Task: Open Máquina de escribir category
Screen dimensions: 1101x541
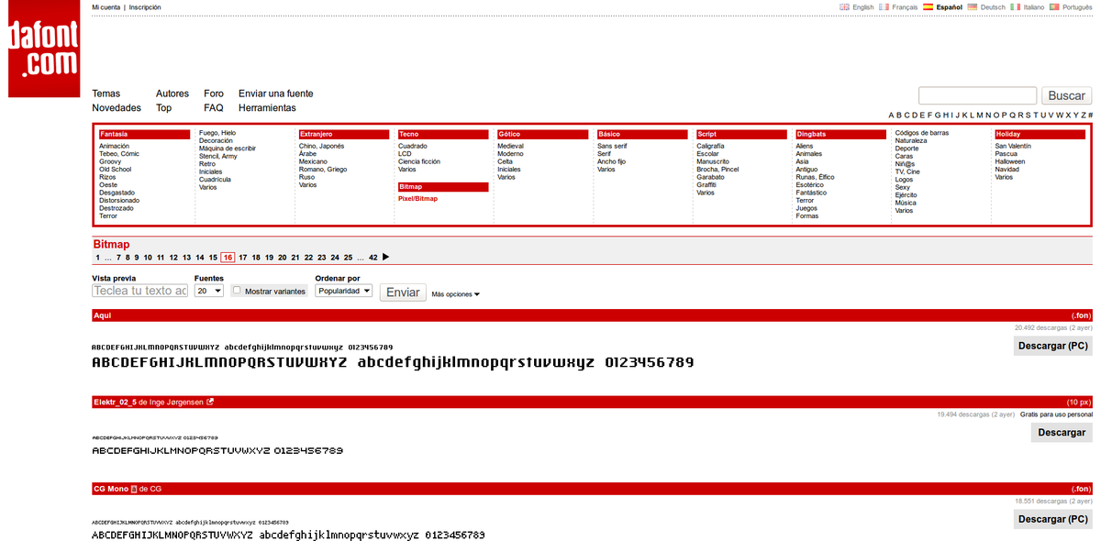Action: point(228,149)
